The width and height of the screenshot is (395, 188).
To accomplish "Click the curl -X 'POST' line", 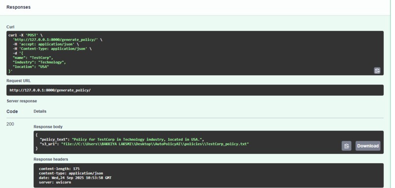I will (x=25, y=35).
